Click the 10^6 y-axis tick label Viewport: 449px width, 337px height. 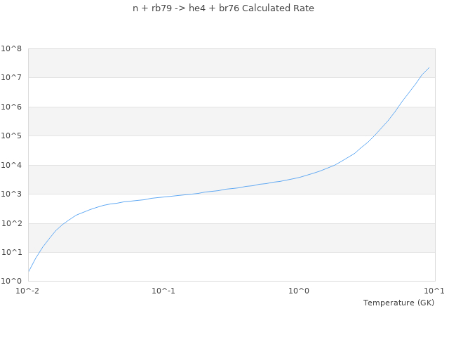(x=11, y=107)
